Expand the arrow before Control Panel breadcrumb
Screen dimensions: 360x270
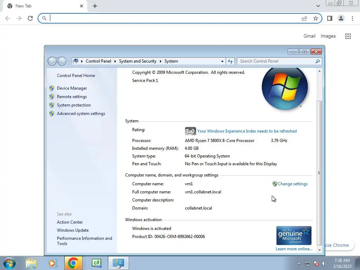pos(82,61)
